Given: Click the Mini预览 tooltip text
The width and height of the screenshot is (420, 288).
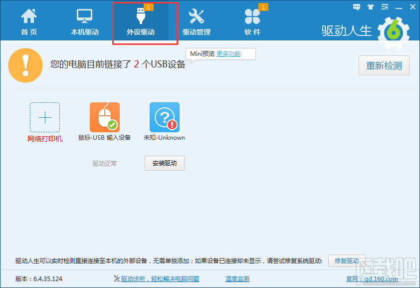Looking at the screenshot, I should pyautogui.click(x=202, y=54).
